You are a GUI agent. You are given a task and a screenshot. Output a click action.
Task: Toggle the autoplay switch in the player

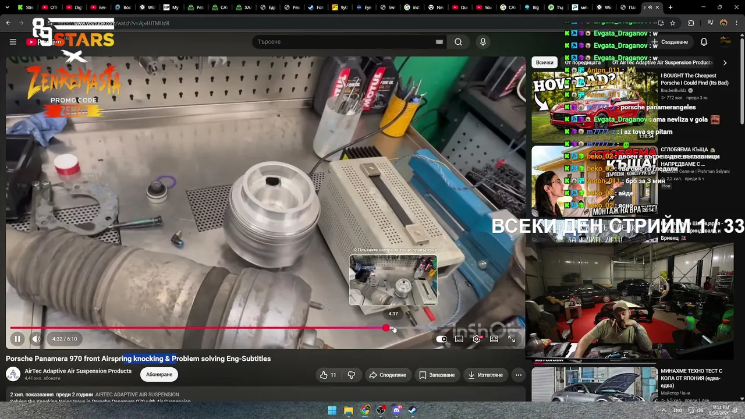click(442, 339)
